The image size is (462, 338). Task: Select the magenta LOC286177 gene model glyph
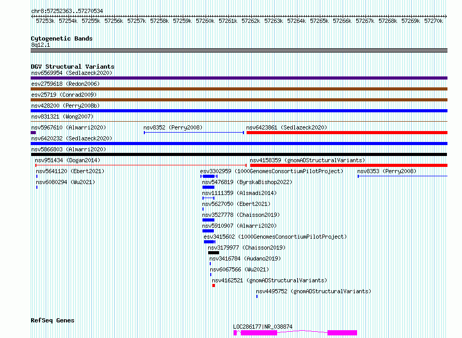click(295, 333)
